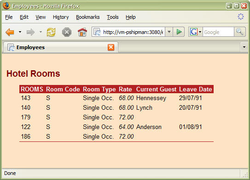Click the Google search input field
The height and width of the screenshot is (180, 250).
point(218,32)
